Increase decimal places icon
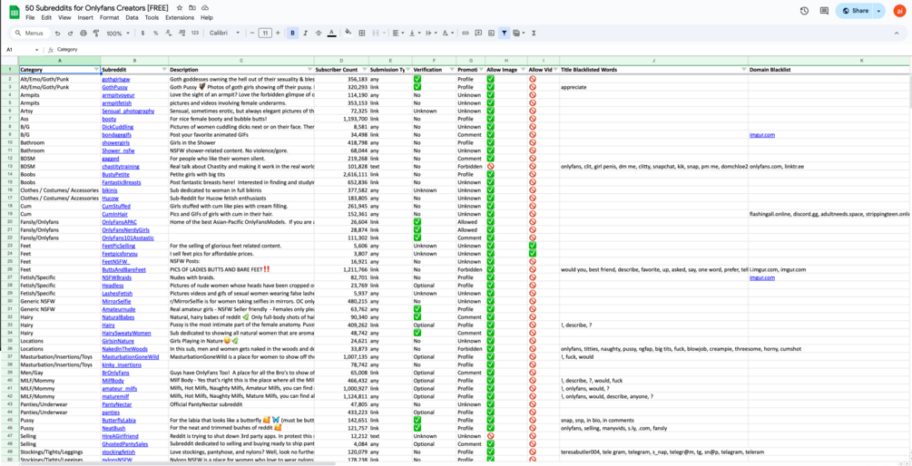This screenshot has height=466, width=912. click(x=182, y=34)
